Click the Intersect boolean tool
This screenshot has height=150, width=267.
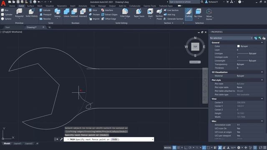[83, 13]
